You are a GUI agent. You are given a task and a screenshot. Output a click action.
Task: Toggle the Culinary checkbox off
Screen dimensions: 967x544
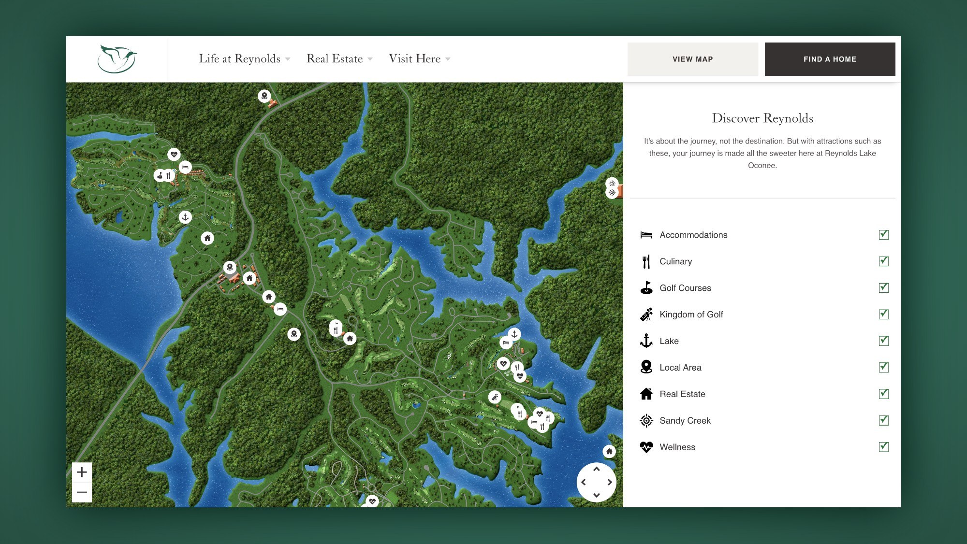point(884,261)
